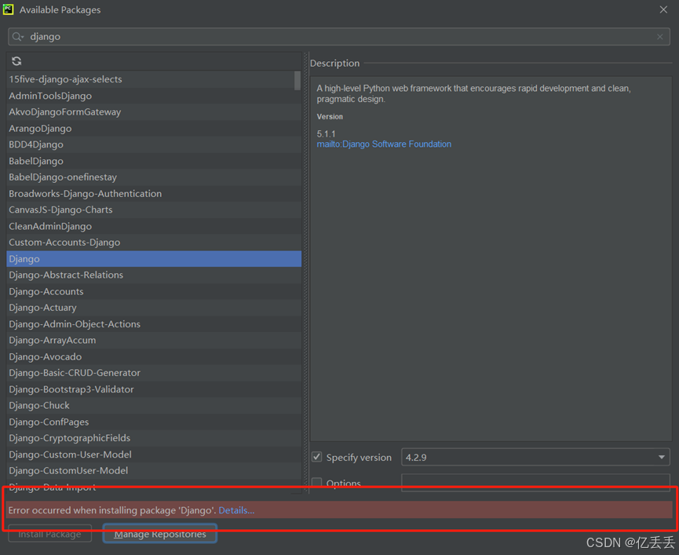Focus the django search field

point(338,37)
